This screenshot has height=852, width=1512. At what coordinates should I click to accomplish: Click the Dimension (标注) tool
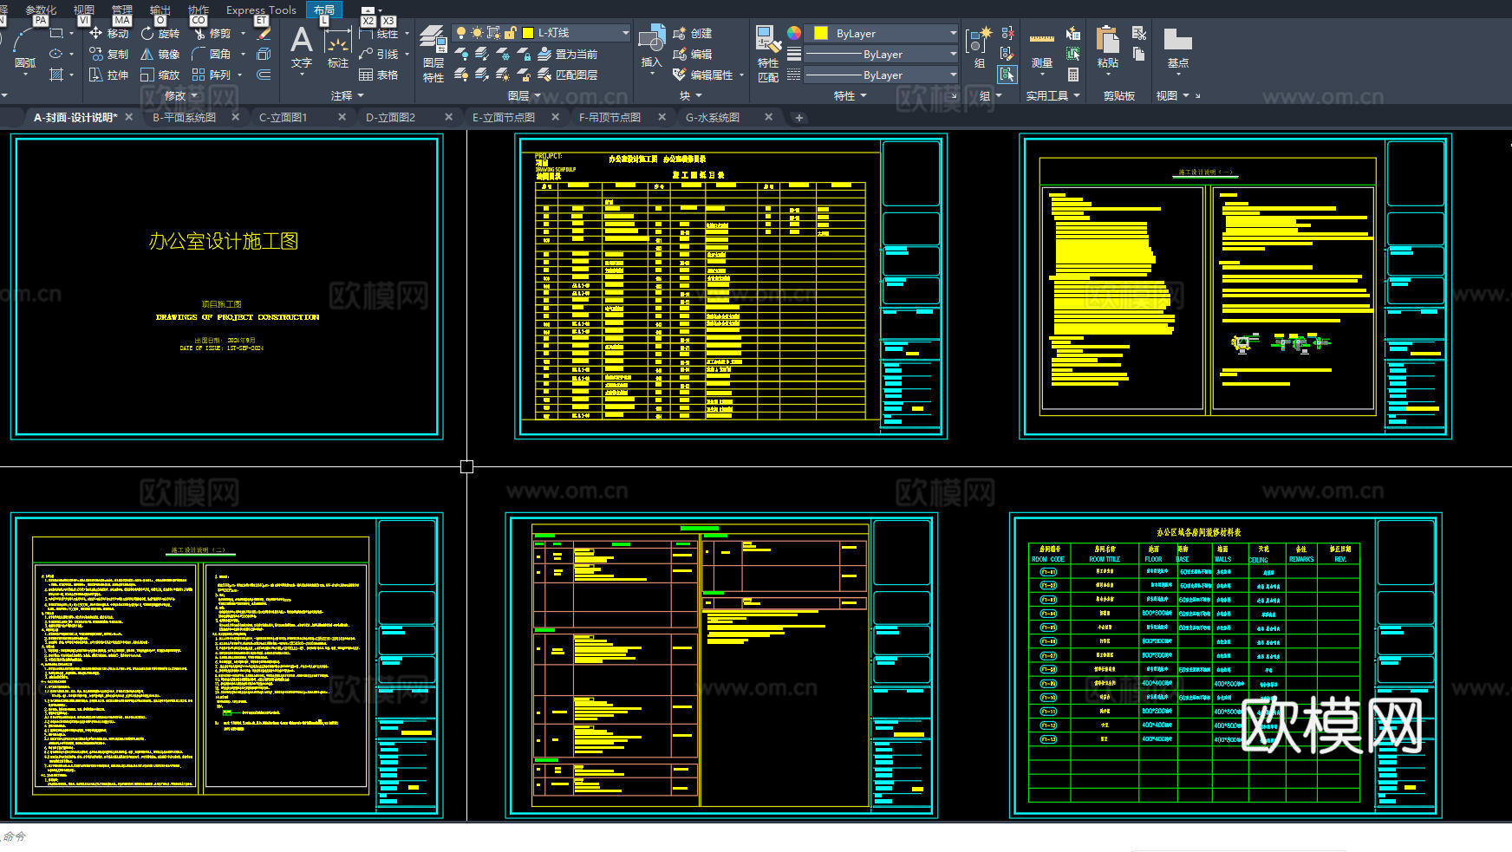(337, 48)
